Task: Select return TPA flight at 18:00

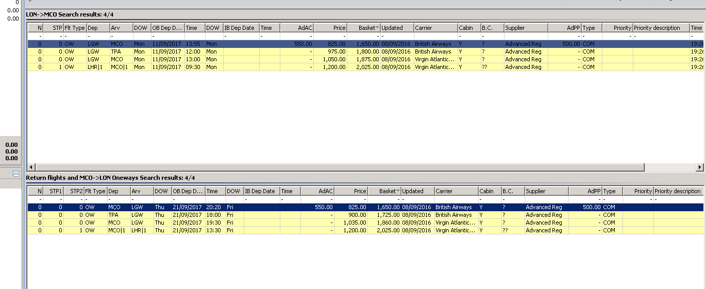Action: [x=366, y=215]
